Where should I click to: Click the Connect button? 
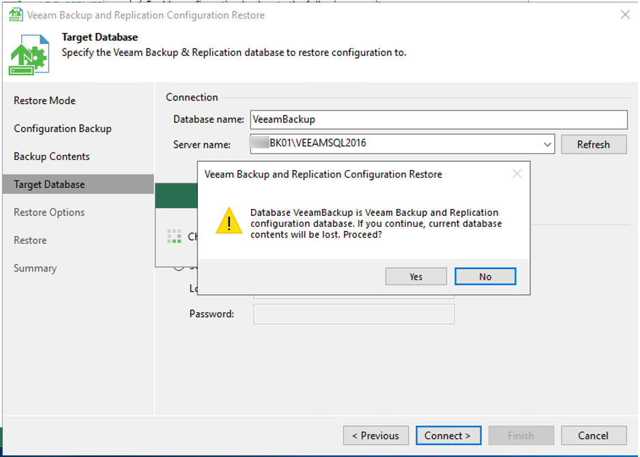pyautogui.click(x=448, y=436)
